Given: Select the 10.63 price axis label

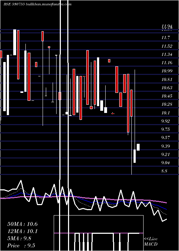Looking at the screenshot, I should tap(167, 88).
